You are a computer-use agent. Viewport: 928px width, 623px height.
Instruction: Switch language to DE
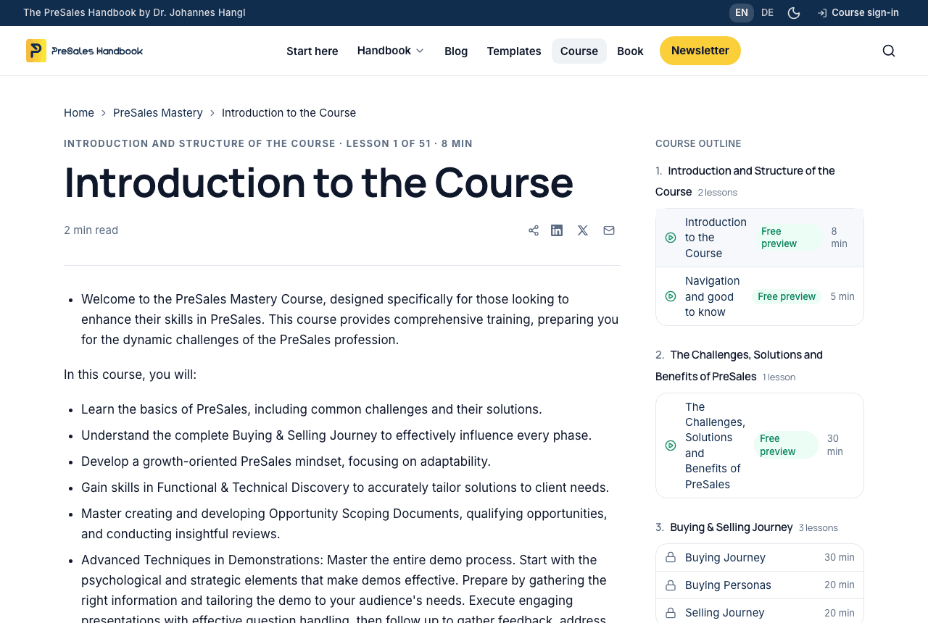767,13
